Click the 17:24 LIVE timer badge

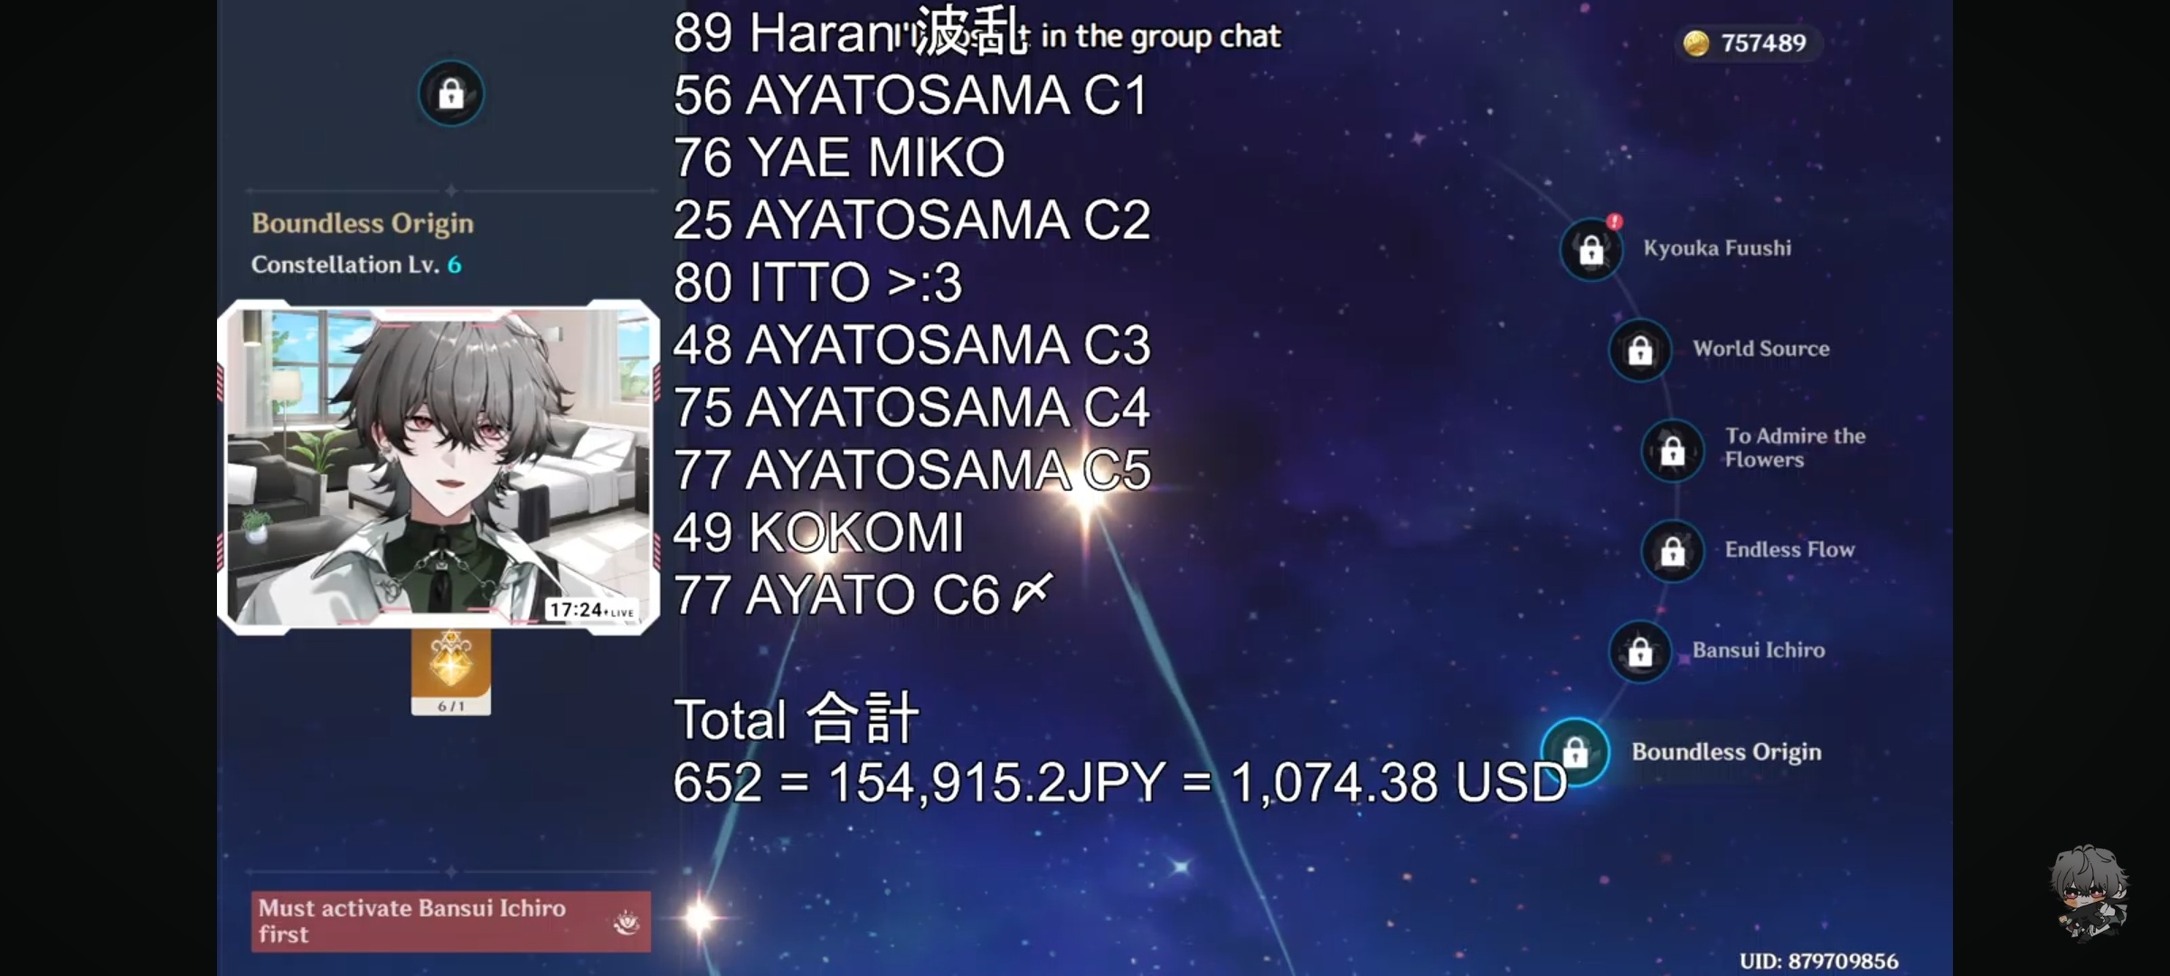(x=591, y=610)
